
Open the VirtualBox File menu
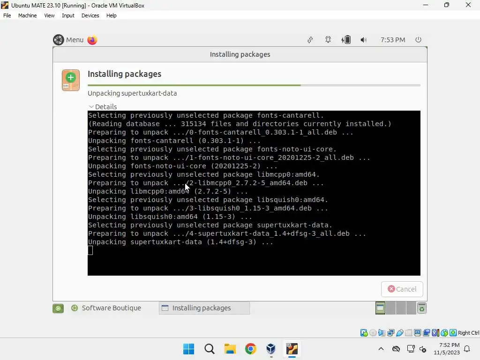point(7,15)
